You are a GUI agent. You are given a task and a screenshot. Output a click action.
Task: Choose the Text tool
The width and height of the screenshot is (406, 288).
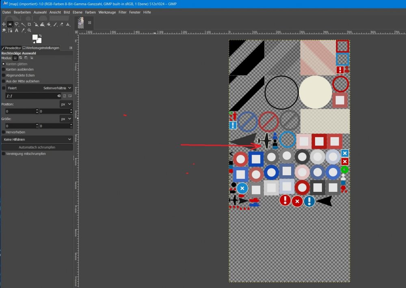tap(17, 30)
